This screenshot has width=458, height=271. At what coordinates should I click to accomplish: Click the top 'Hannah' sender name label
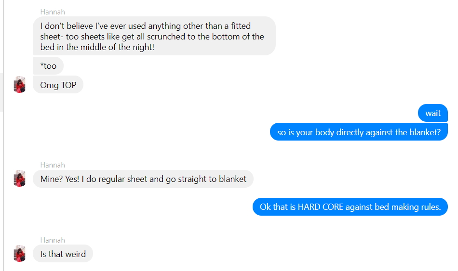tap(53, 12)
